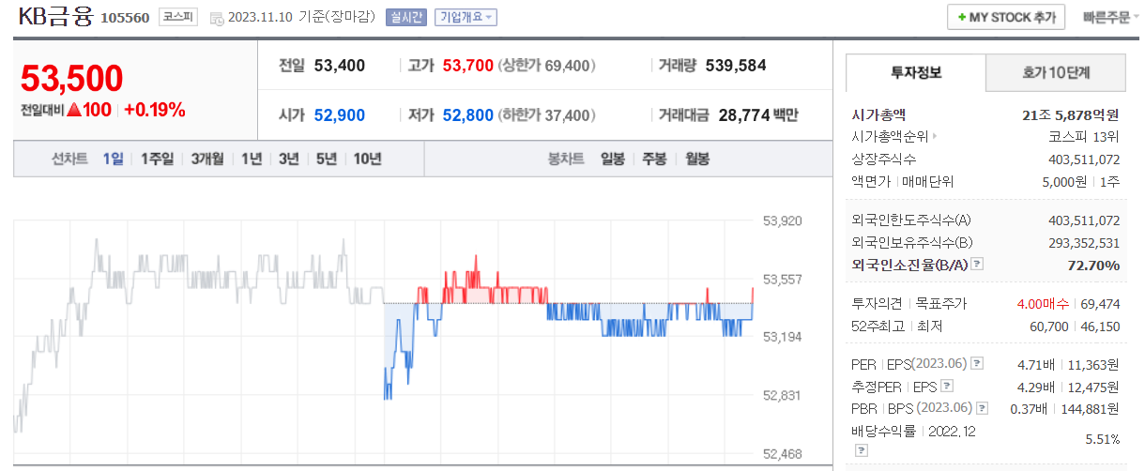Click help icon next to 외국인소진율(B/A)
Image resolution: width=1145 pixels, height=471 pixels.
pos(977,265)
